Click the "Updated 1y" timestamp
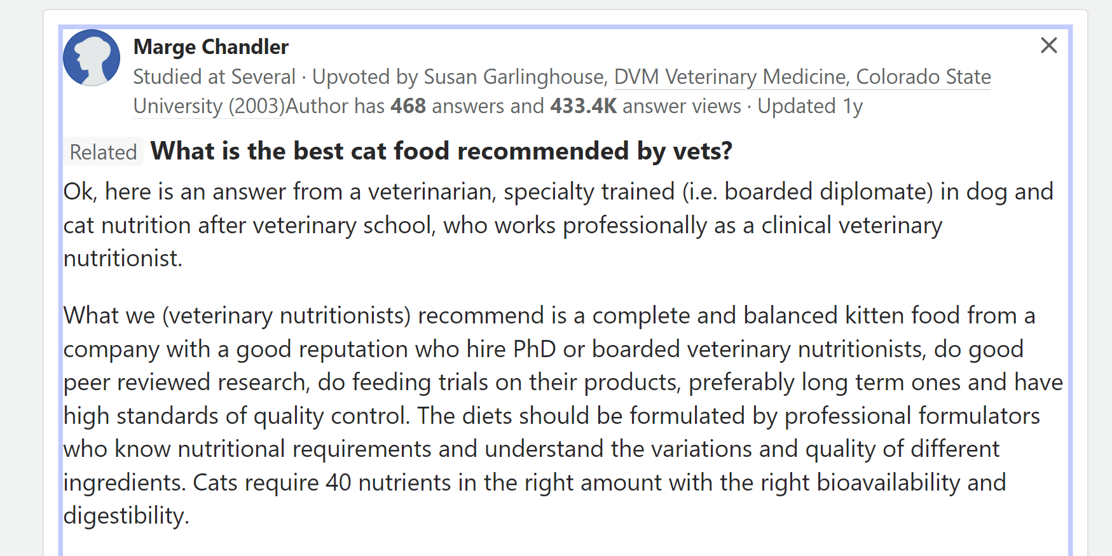 pyautogui.click(x=809, y=106)
